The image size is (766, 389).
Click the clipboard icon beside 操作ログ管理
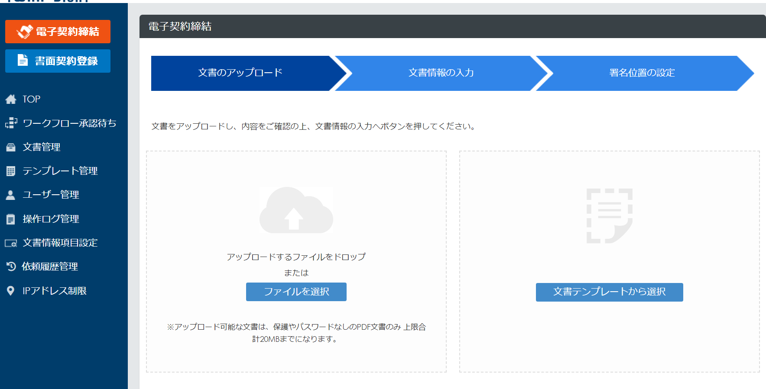11,219
